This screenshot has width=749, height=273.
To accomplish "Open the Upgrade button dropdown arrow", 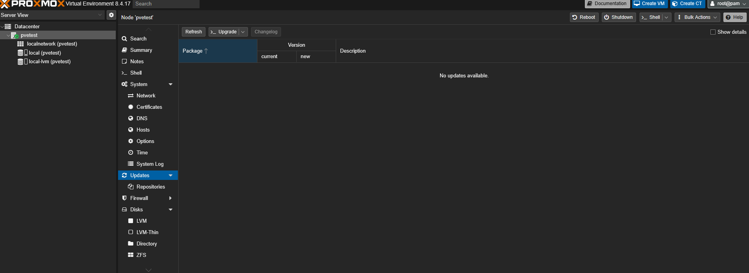I will (x=243, y=32).
